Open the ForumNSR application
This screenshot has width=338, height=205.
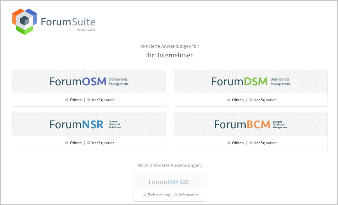tap(76, 143)
